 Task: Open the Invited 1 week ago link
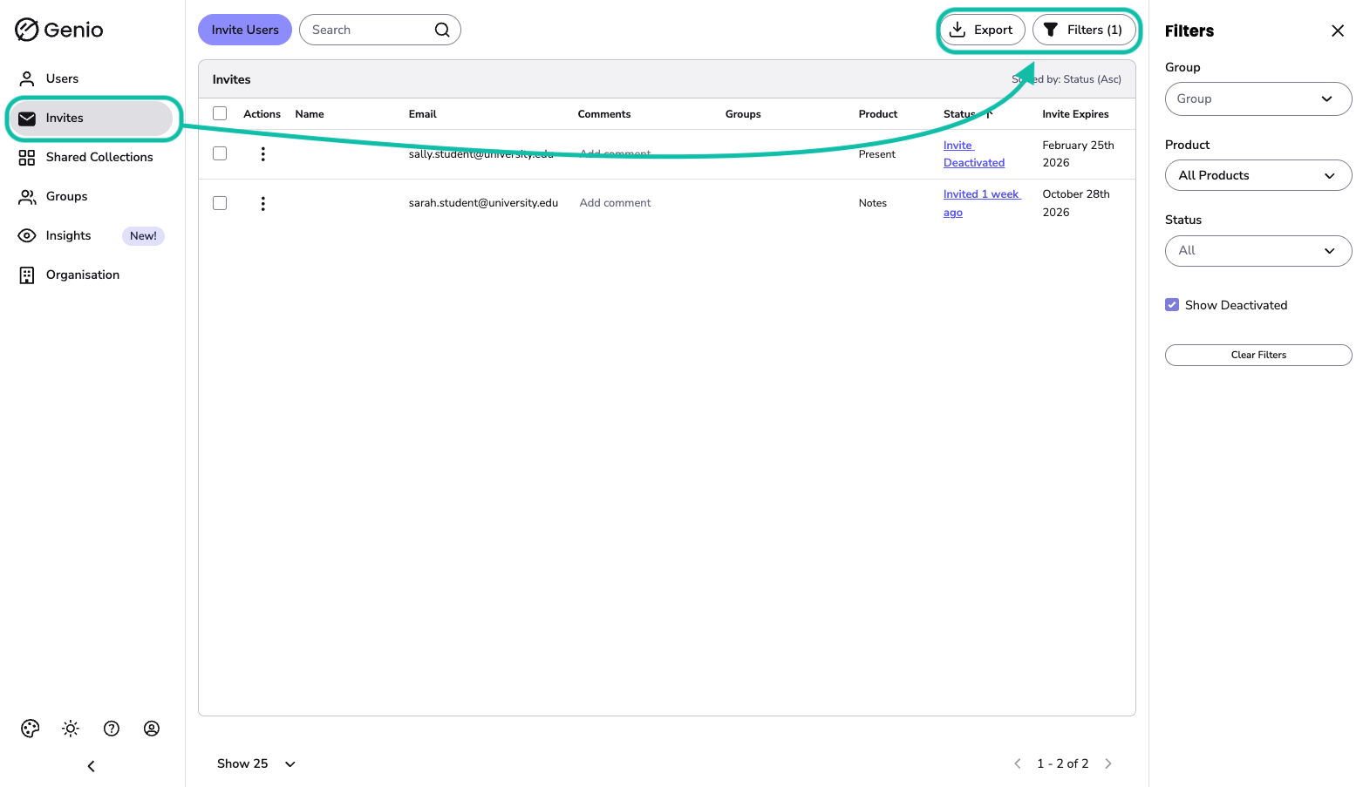point(982,203)
